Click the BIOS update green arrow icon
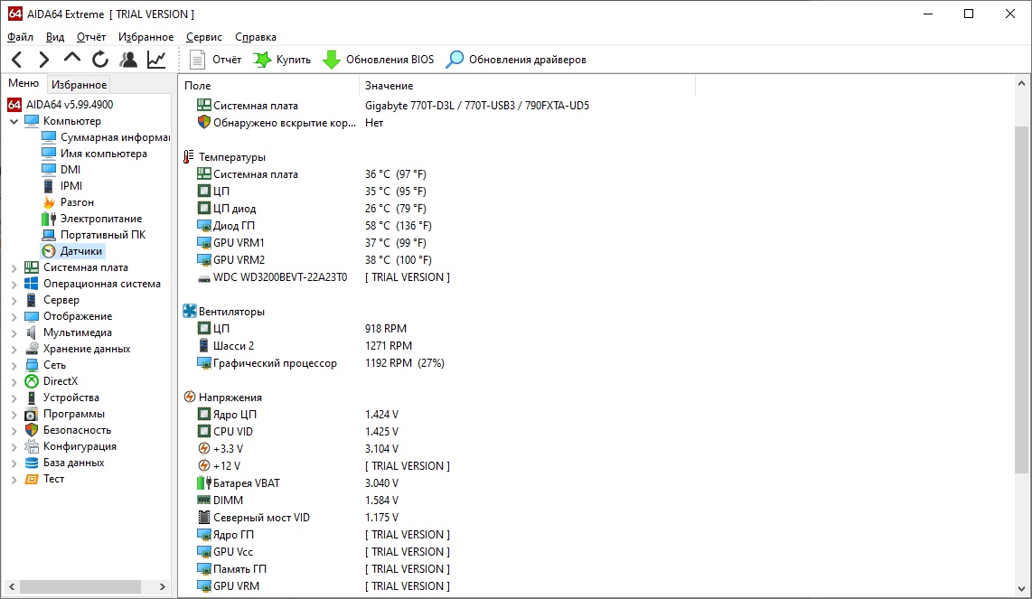1032x599 pixels. click(332, 60)
